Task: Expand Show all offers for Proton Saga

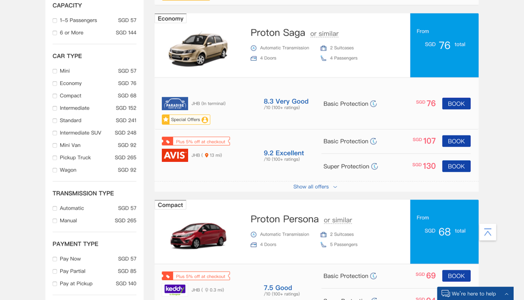Action: click(315, 187)
